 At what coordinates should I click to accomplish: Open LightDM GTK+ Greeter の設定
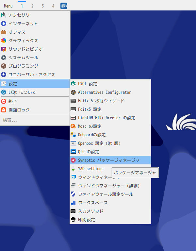click(x=110, y=118)
